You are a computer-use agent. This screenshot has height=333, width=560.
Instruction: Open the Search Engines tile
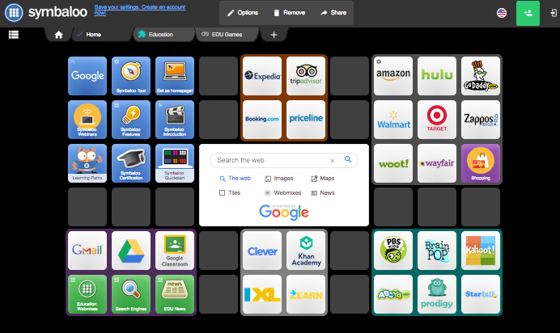pos(131,294)
